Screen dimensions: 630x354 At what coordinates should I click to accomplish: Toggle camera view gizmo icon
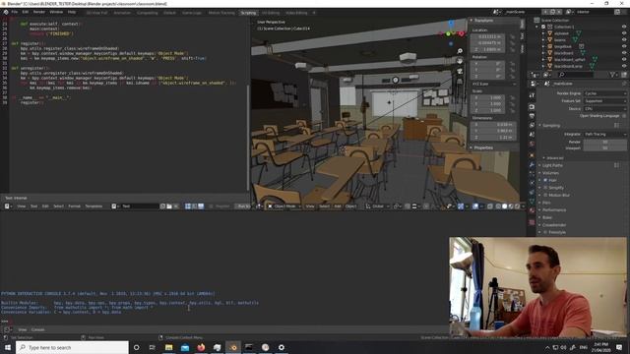460,72
